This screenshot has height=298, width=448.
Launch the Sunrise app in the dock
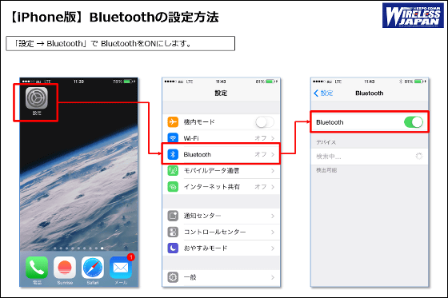[65, 267]
